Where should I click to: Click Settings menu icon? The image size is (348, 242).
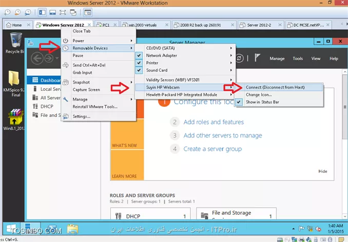(x=66, y=116)
